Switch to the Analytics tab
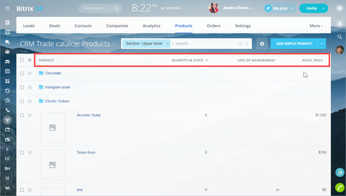This screenshot has height=196, width=346. point(152,26)
